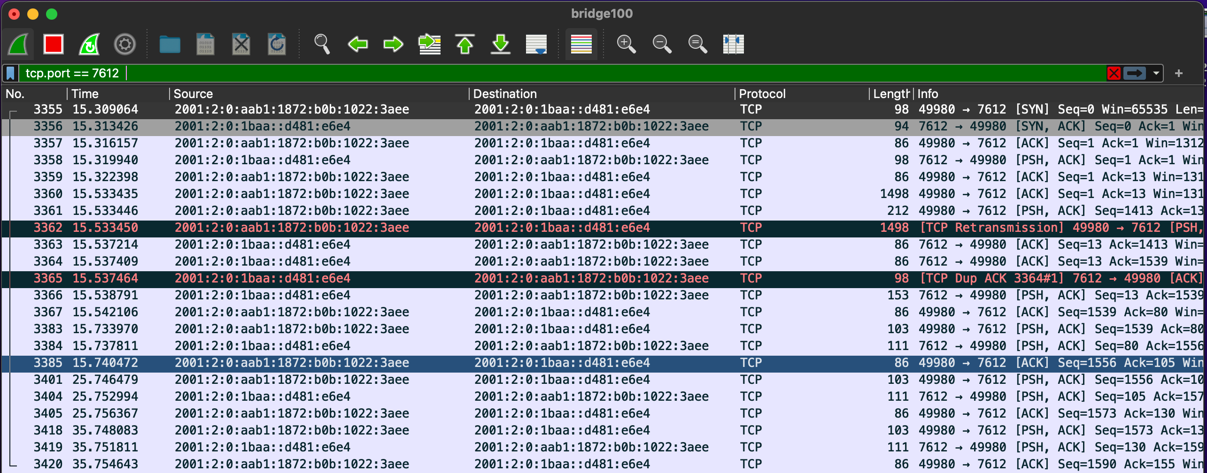1207x473 pixels.
Task: Open capture options gear
Action: tap(125, 44)
